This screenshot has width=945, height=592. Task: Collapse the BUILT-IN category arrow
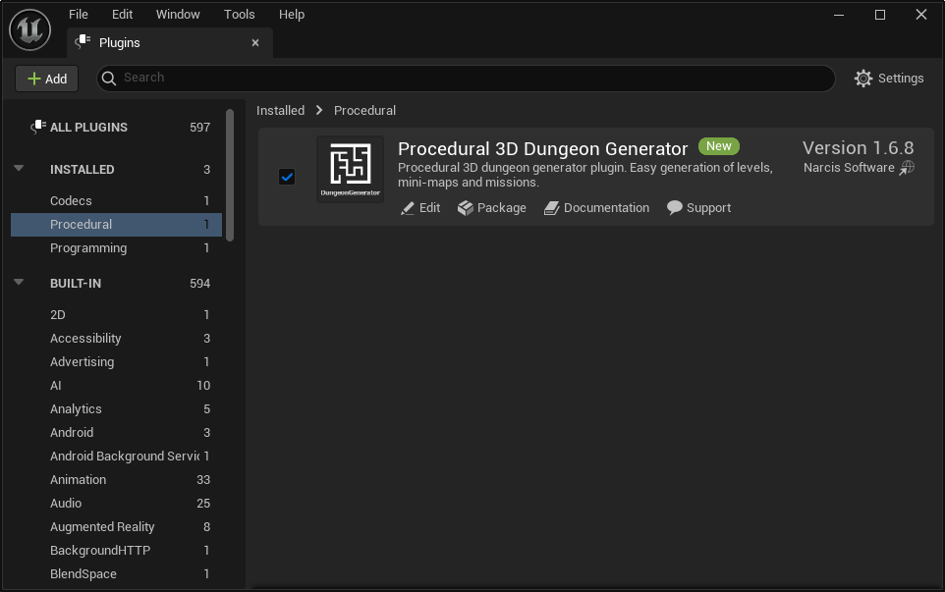click(x=19, y=282)
